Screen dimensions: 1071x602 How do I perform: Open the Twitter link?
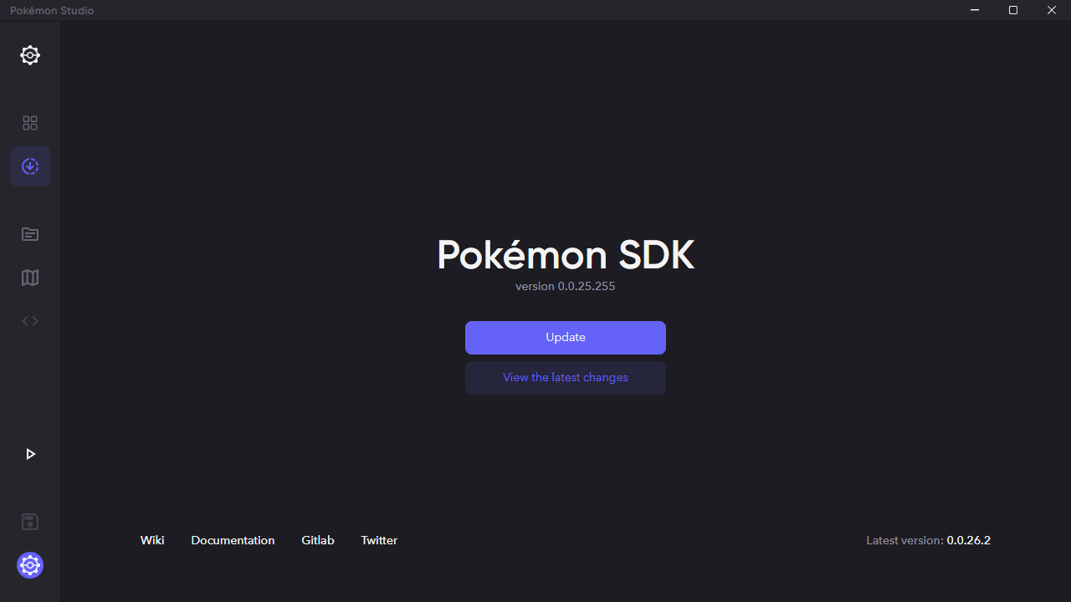[379, 540]
